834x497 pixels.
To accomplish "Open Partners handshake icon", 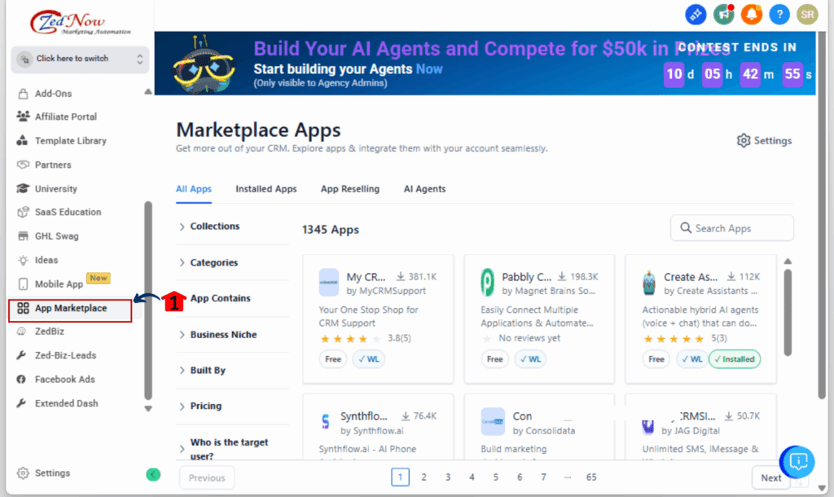I will (x=23, y=165).
